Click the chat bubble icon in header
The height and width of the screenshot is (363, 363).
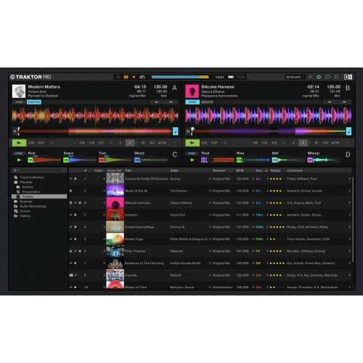tap(327, 77)
